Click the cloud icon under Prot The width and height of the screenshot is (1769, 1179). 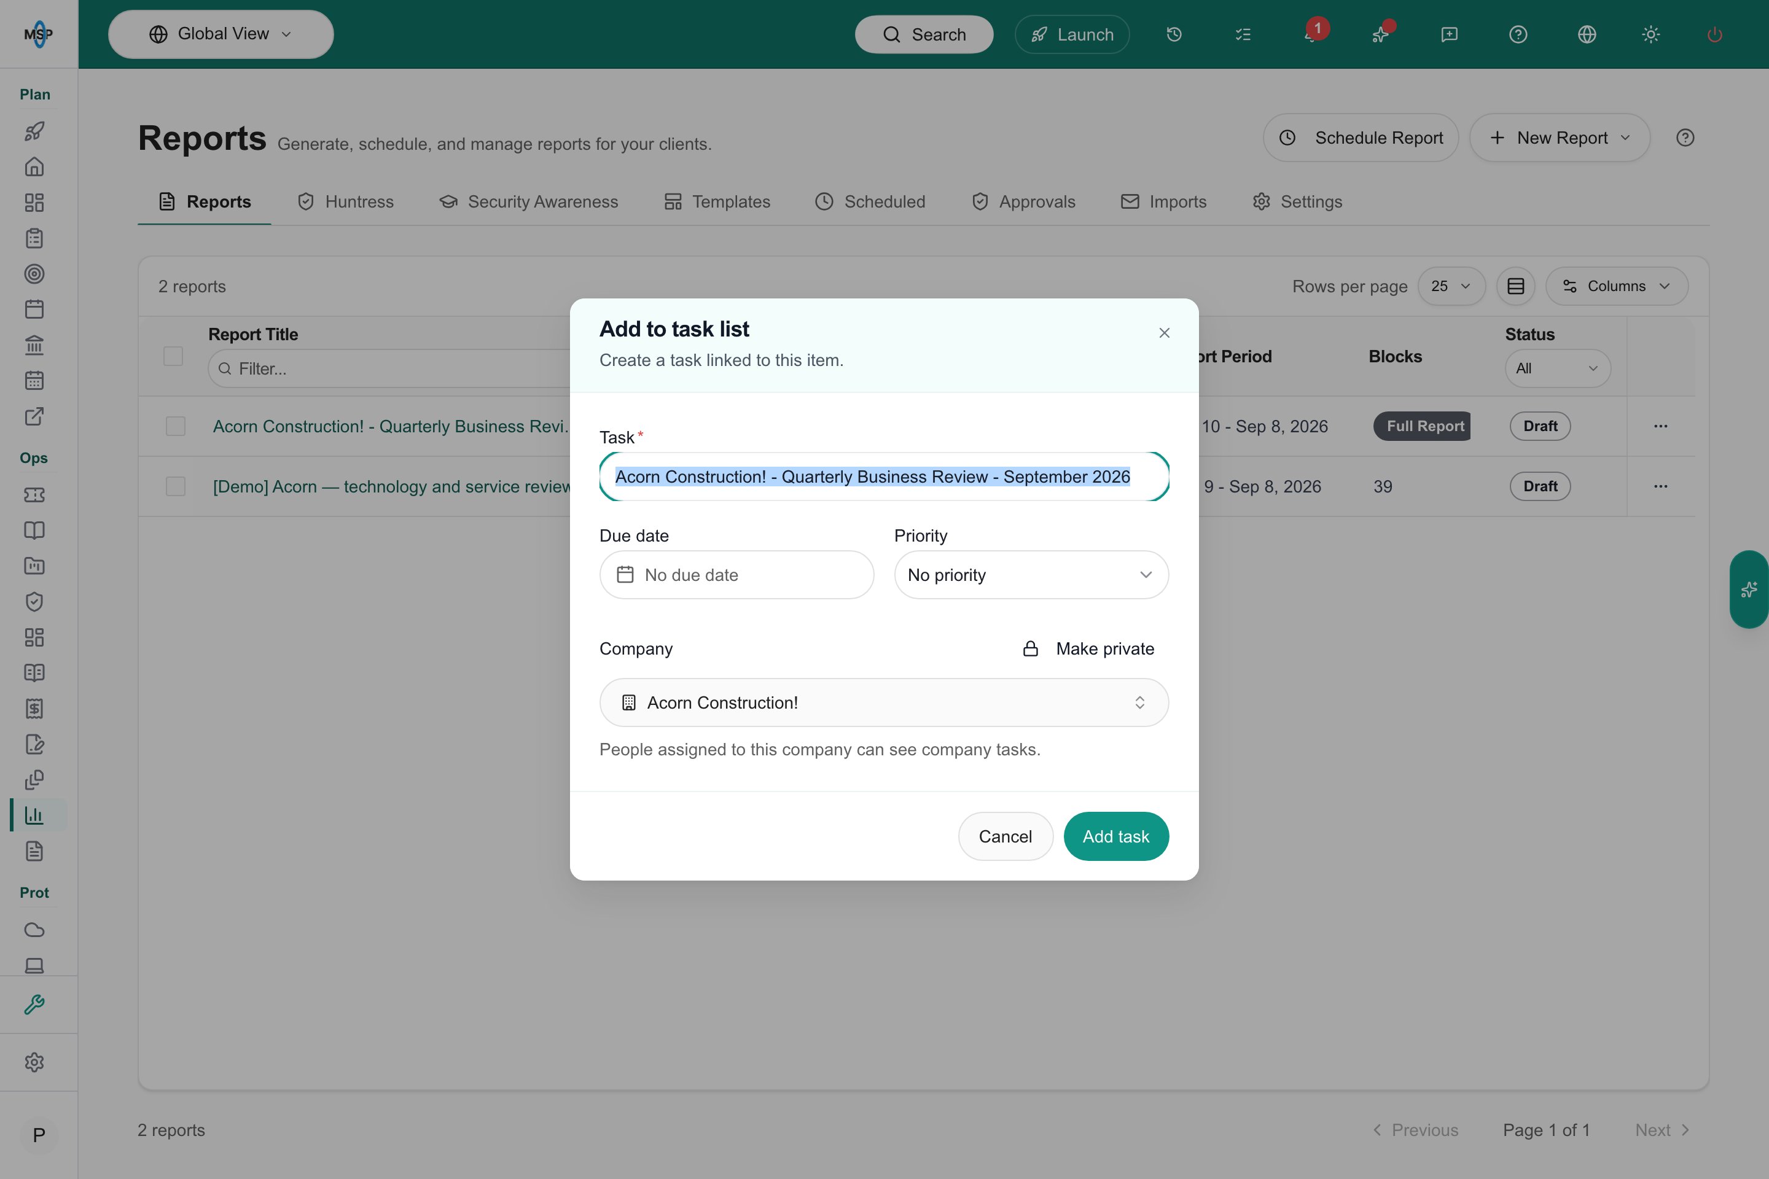(x=34, y=930)
